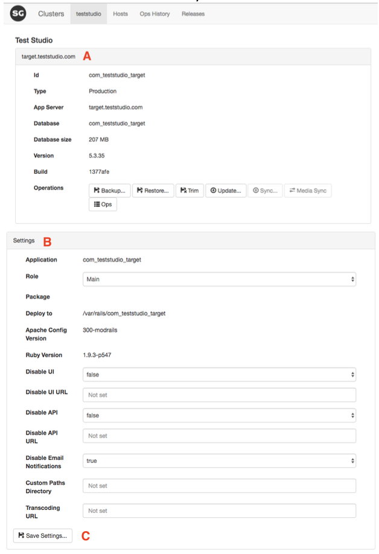This screenshot has width=379, height=554.
Task: Change the Disable Email Notifications dropdown
Action: pyautogui.click(x=219, y=461)
